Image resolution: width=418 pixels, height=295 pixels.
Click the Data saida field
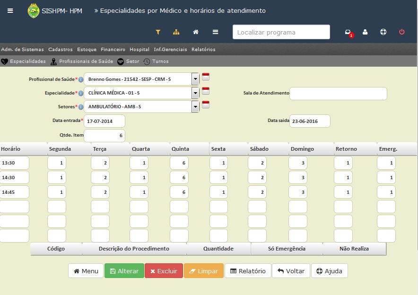click(x=310, y=121)
